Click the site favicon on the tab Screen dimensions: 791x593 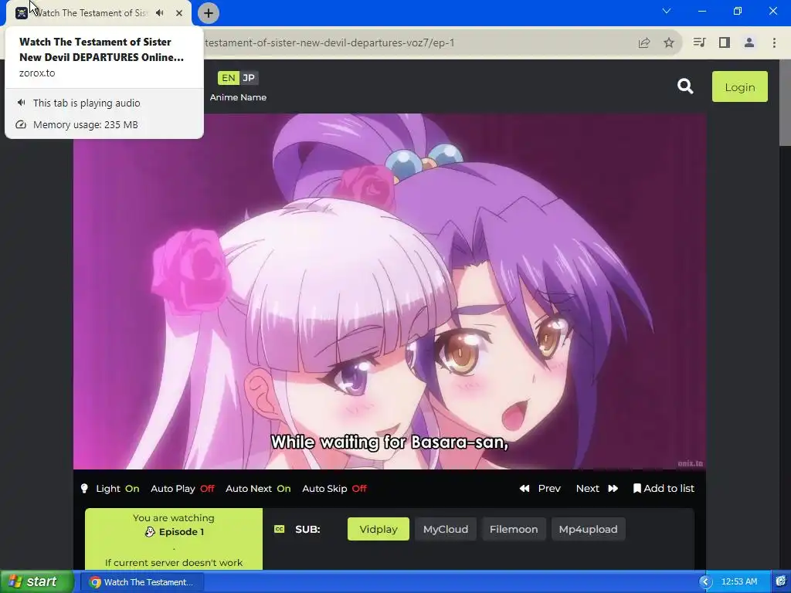(x=21, y=13)
